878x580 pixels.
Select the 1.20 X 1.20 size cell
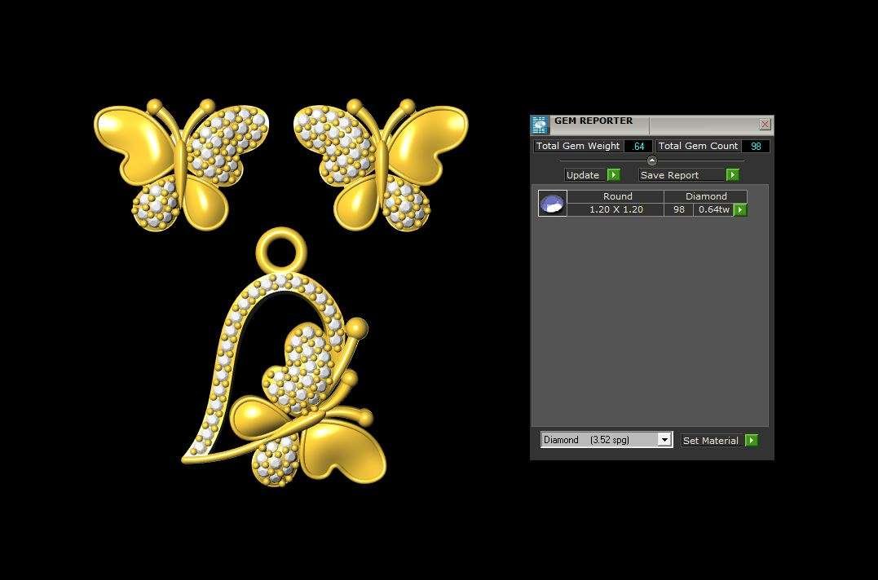pyautogui.click(x=615, y=210)
